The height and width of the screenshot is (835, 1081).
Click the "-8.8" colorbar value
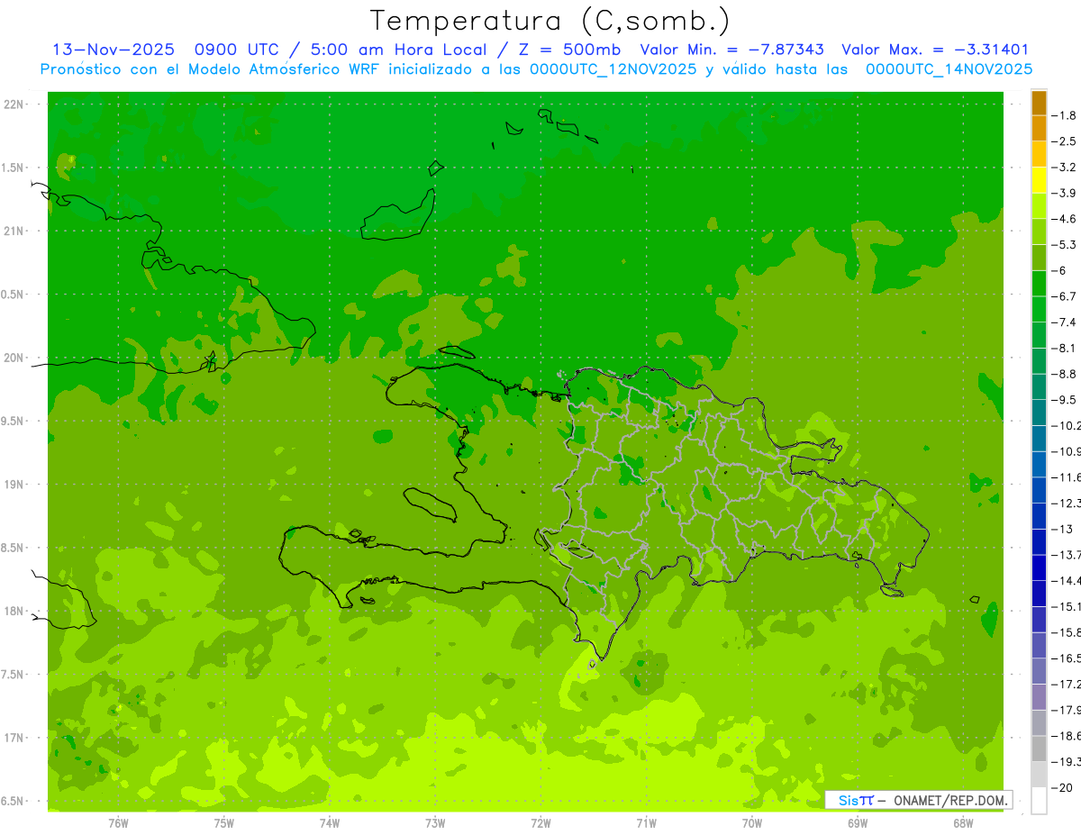(x=1066, y=374)
